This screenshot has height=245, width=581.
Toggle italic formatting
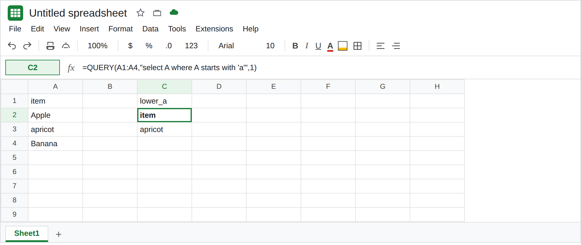[x=307, y=46]
